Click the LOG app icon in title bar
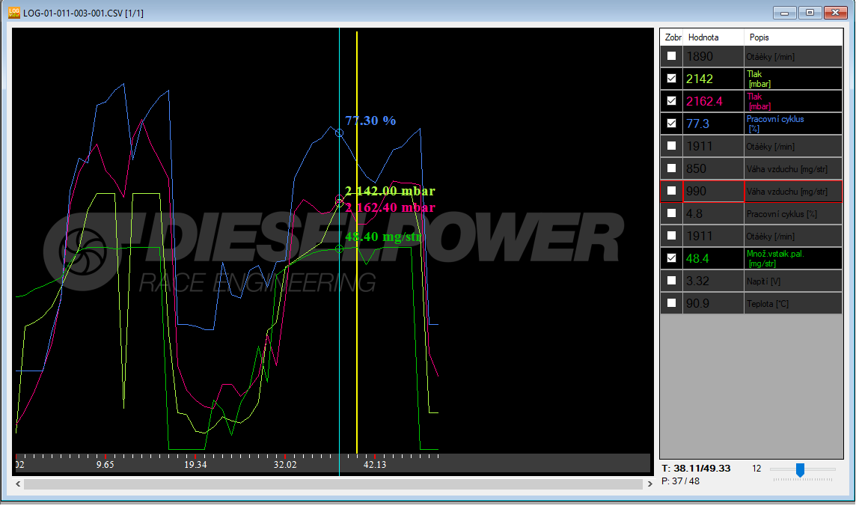This screenshot has height=506, width=856. point(14,12)
